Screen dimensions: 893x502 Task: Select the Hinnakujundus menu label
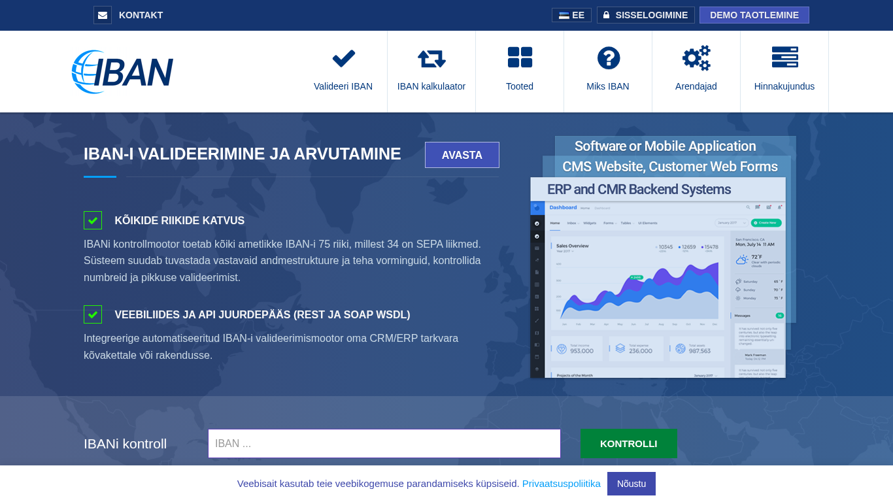coord(784,86)
